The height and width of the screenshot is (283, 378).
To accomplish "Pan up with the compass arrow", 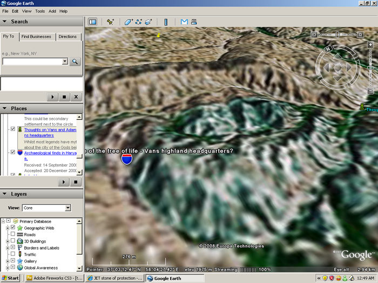I will pyautogui.click(x=337, y=57).
